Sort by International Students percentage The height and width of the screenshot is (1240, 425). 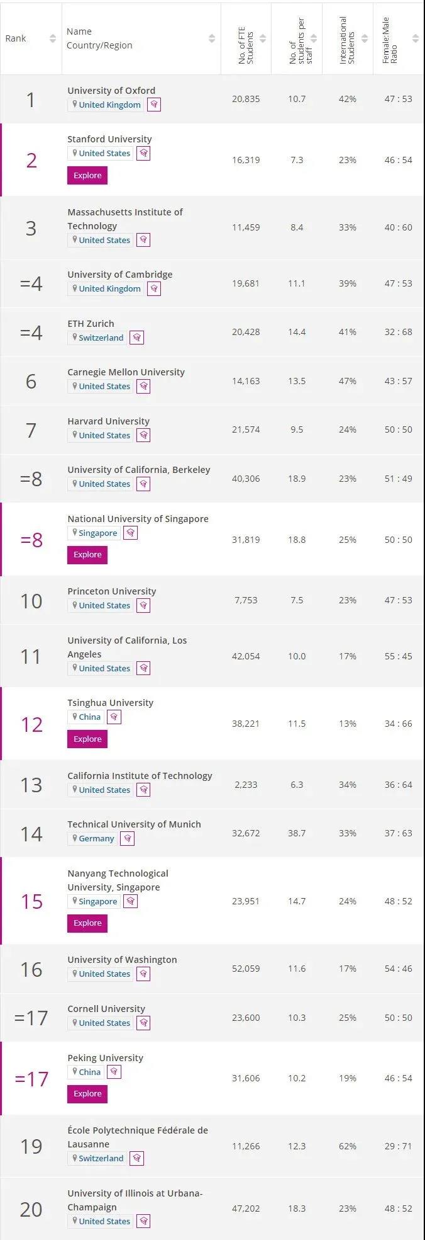click(365, 38)
